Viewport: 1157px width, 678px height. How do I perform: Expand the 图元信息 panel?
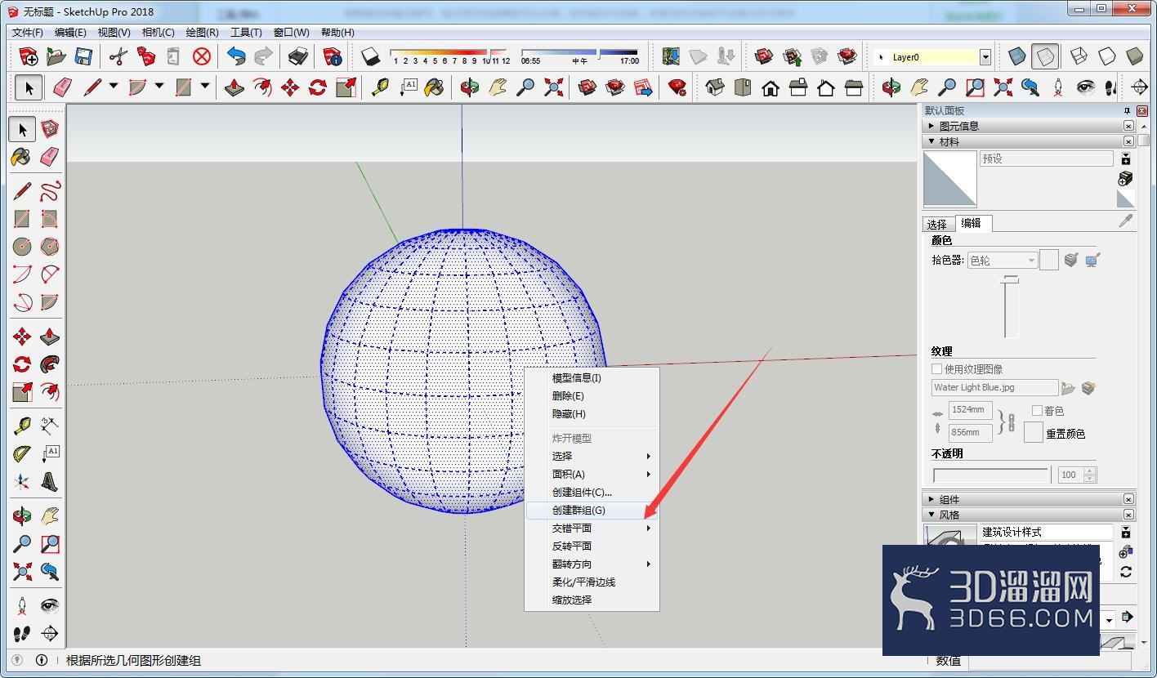pyautogui.click(x=931, y=126)
